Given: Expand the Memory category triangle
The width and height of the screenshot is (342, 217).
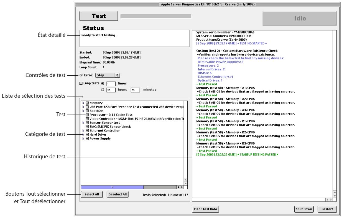Looking at the screenshot, I should click(x=84, y=103).
